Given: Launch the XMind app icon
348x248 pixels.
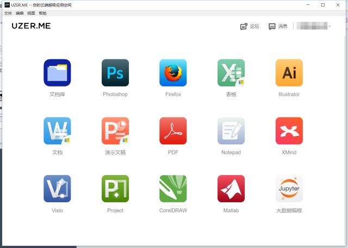Looking at the screenshot, I should click(x=289, y=131).
